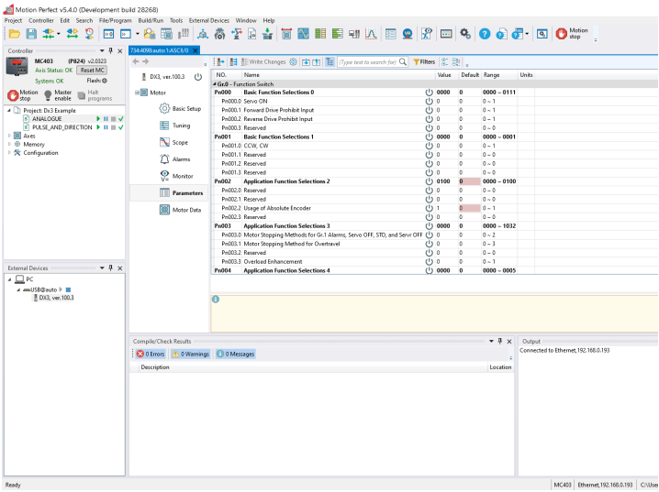Toggle Halt programs in Controller panel
The height and width of the screenshot is (492, 659).
(95, 95)
